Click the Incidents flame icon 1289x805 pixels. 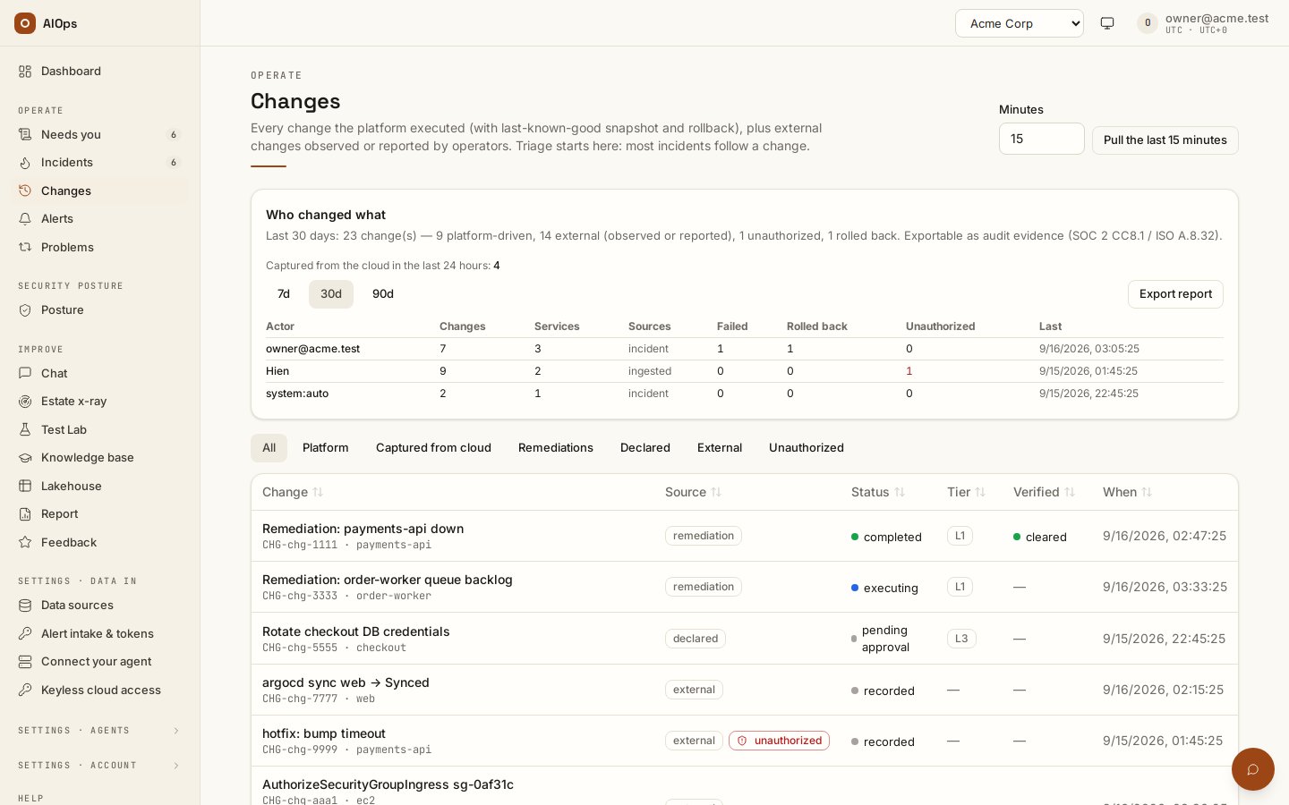click(25, 163)
